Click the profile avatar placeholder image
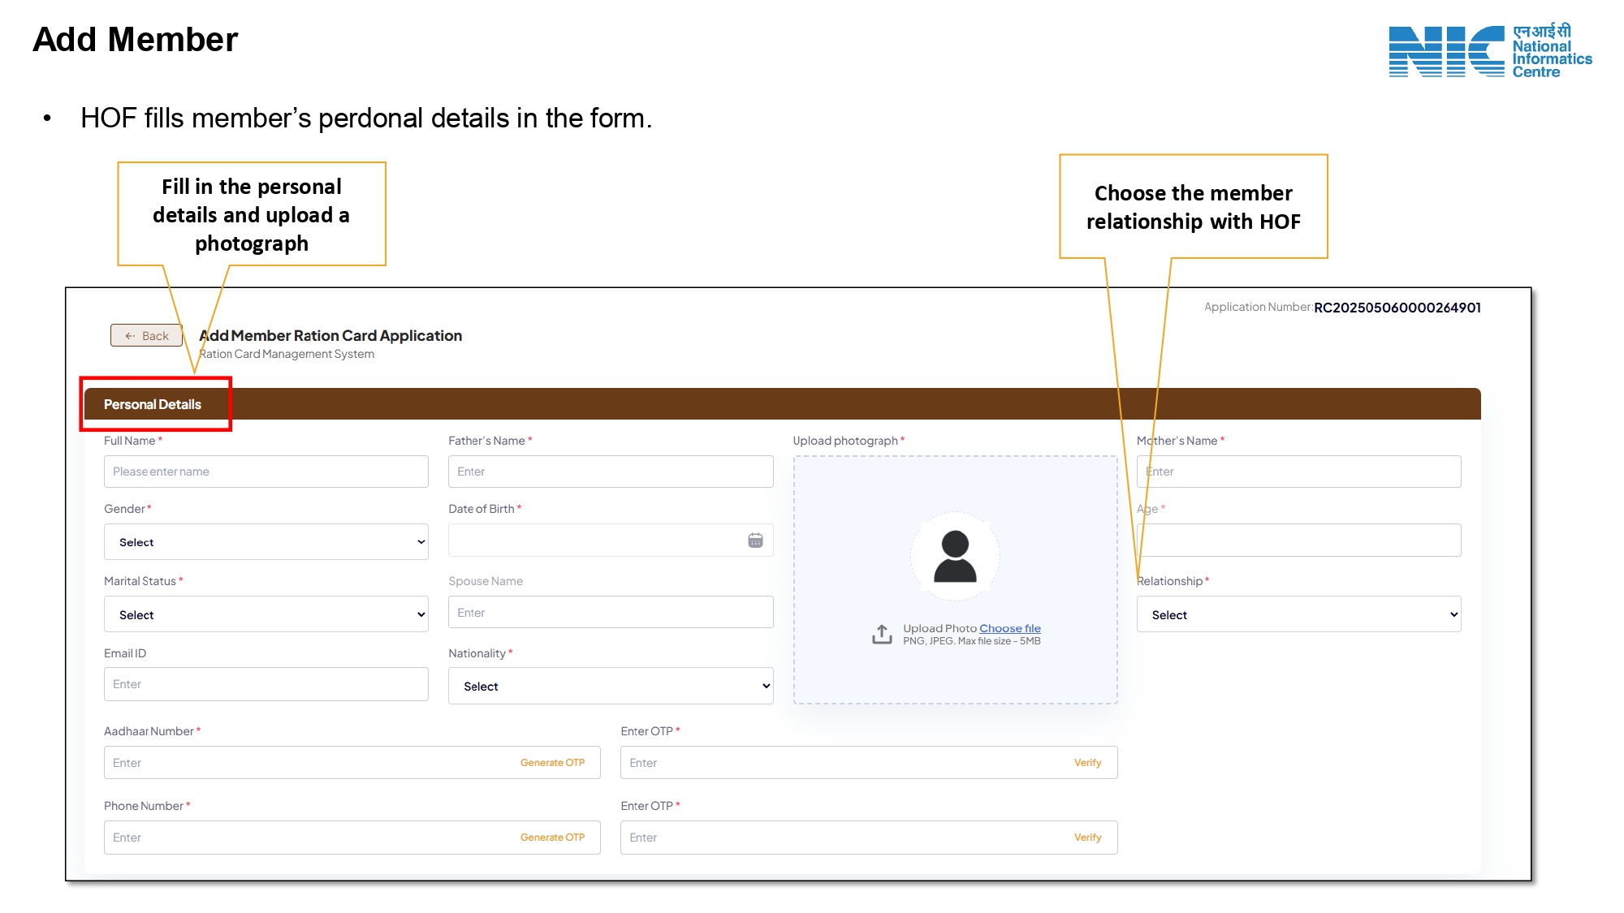The width and height of the screenshot is (1624, 913). [955, 557]
